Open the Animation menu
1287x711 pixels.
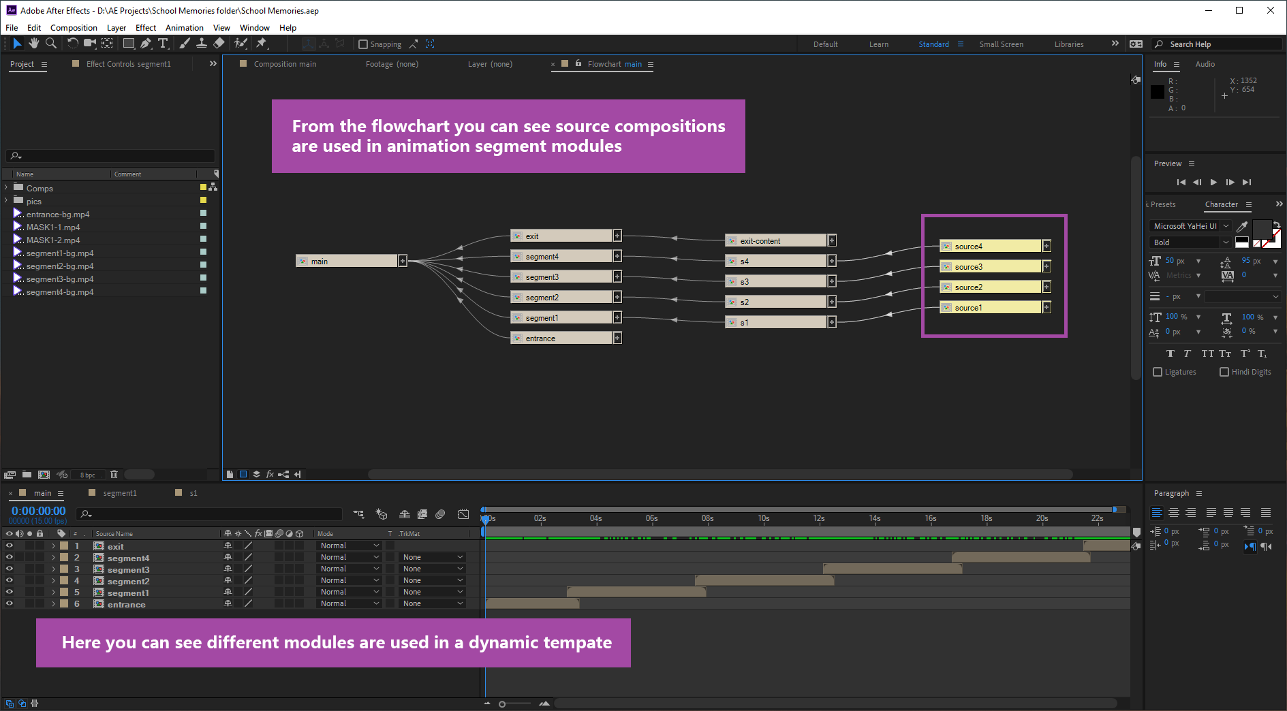coord(185,28)
